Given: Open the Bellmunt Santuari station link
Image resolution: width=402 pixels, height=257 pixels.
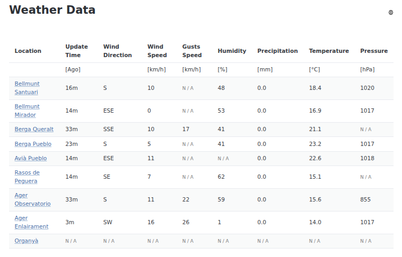Looking at the screenshot, I should pyautogui.click(x=27, y=88).
